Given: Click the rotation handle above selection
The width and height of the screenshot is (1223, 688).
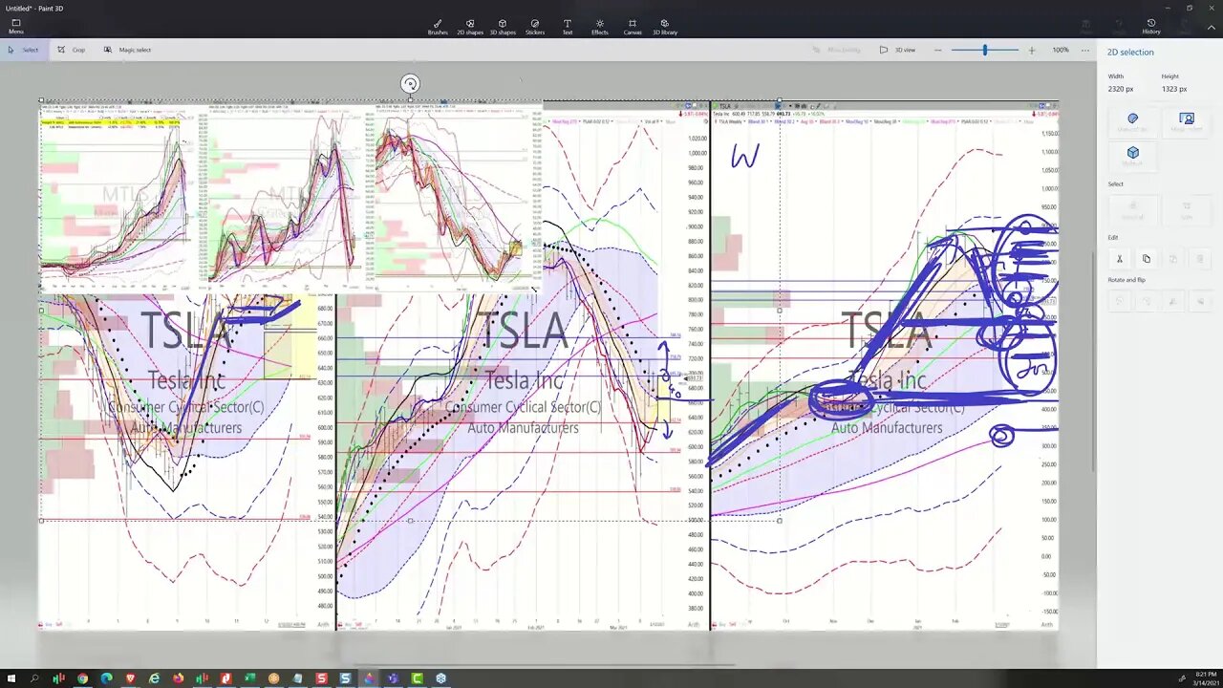Looking at the screenshot, I should coord(410,84).
